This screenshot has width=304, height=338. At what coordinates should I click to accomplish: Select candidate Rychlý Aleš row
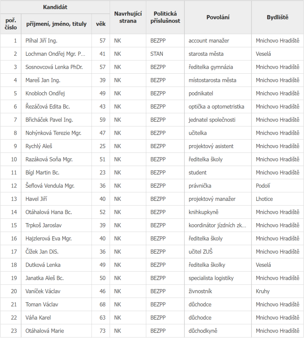click(152, 146)
